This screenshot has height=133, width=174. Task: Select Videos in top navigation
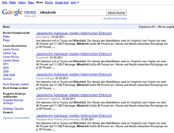[22, 2]
